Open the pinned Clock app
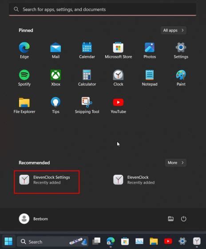Viewport: 206px width, 249px height. click(118, 78)
